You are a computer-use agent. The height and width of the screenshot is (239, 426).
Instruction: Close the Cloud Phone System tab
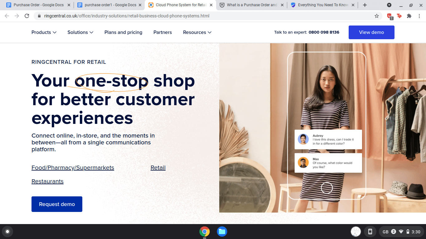[x=211, y=5]
